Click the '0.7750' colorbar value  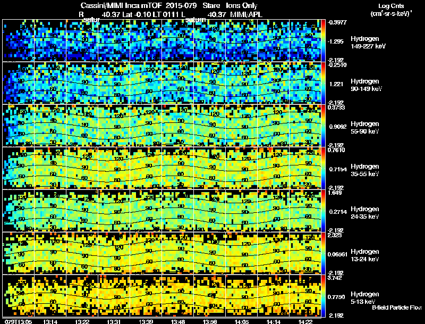pyautogui.click(x=336, y=297)
